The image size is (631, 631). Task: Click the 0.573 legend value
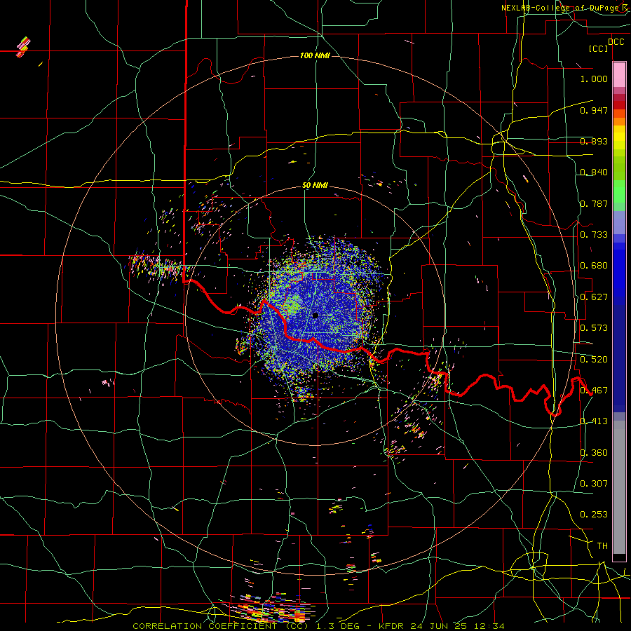point(594,328)
